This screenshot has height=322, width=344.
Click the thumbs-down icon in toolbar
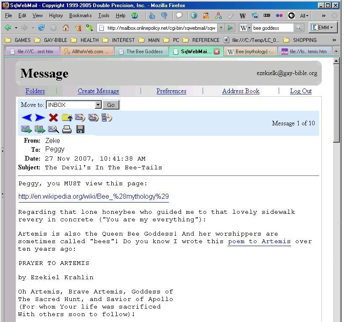[x=164, y=16]
